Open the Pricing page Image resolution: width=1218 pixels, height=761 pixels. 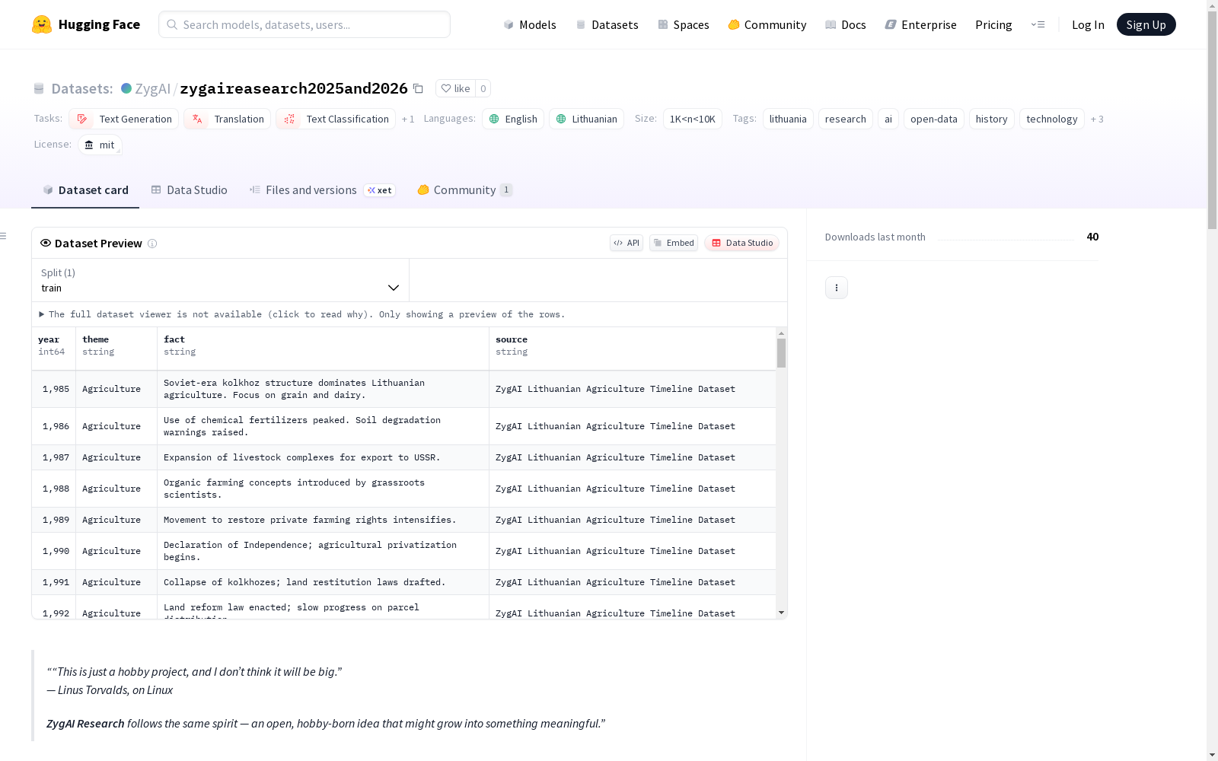(993, 24)
